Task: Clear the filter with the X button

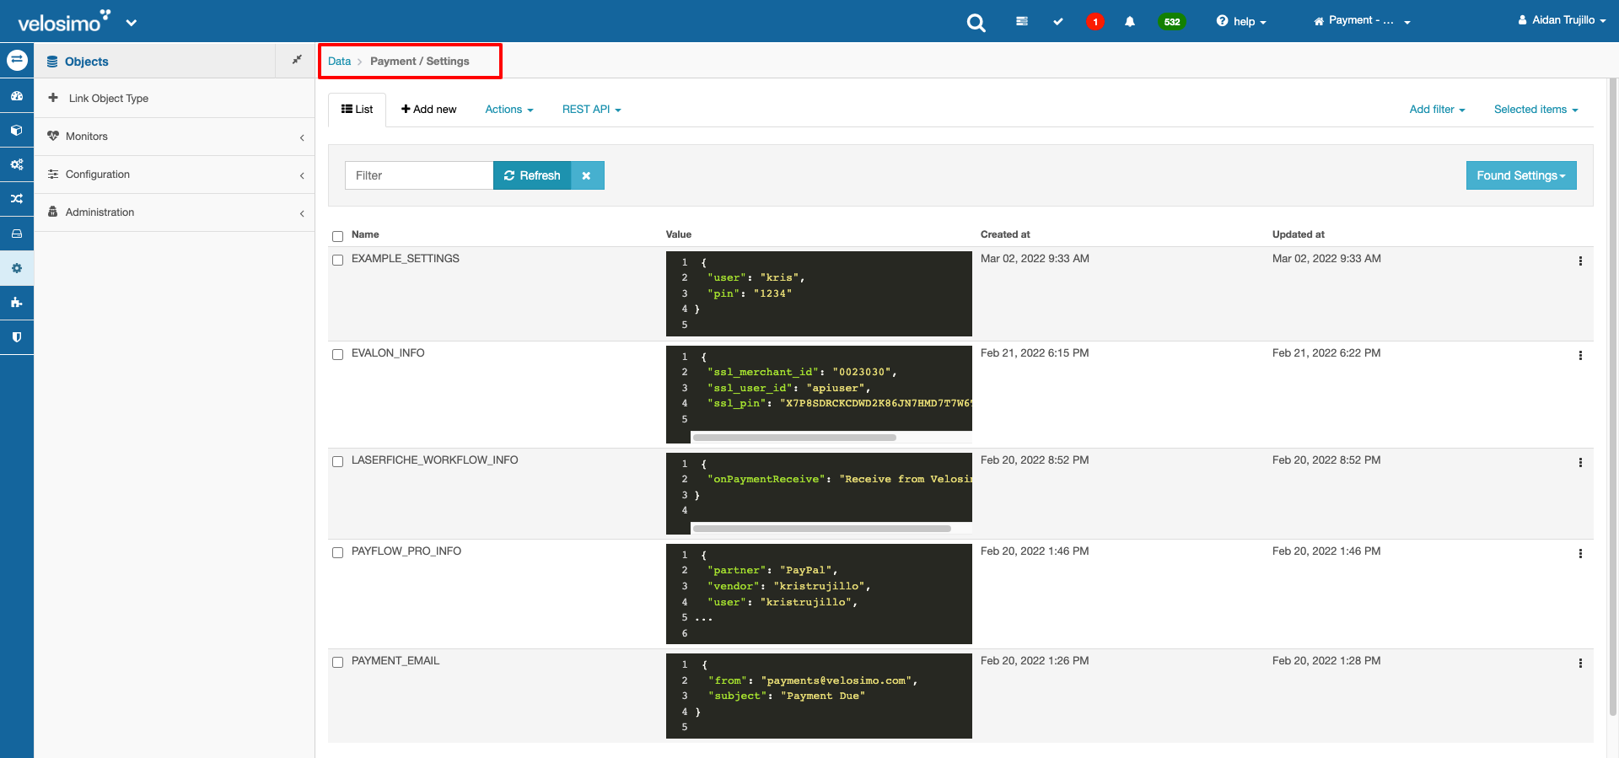Action: (587, 175)
